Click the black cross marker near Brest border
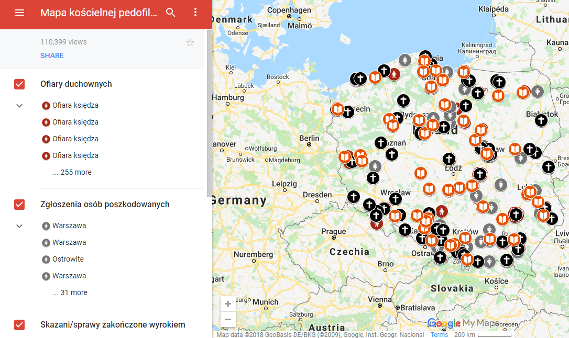This screenshot has width=569, height=338. click(x=549, y=166)
